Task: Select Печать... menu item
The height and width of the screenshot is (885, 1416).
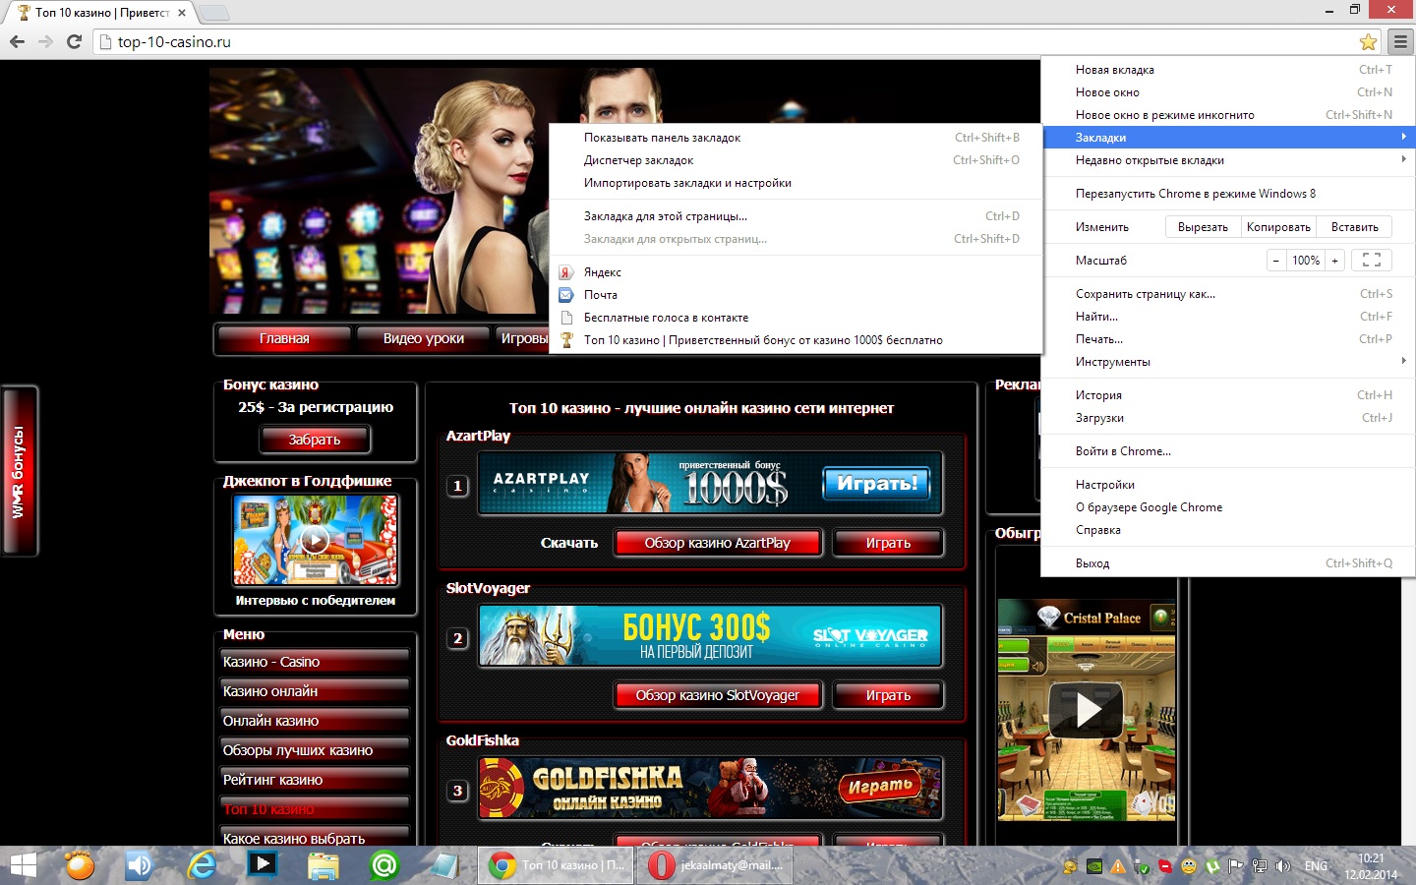Action: [1228, 339]
